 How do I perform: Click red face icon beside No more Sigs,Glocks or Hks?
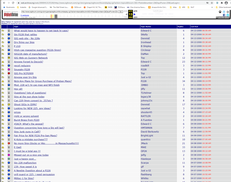pos(9,143)
